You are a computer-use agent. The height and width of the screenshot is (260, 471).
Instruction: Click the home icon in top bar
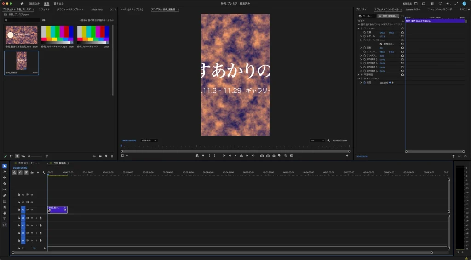(x=22, y=4)
